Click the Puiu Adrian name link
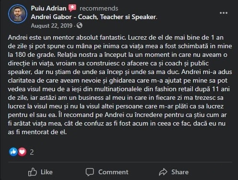Screen dimensions: 238x180 click(x=48, y=8)
